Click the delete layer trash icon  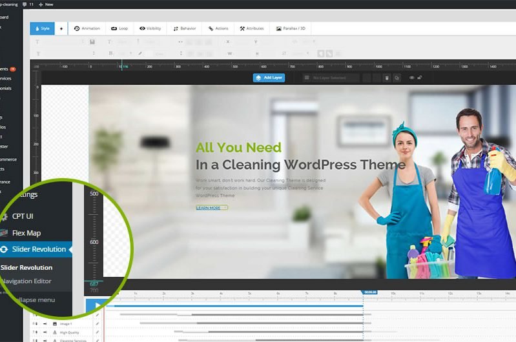[x=387, y=78]
